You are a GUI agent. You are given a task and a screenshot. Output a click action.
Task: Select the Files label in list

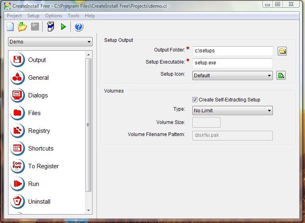34,113
